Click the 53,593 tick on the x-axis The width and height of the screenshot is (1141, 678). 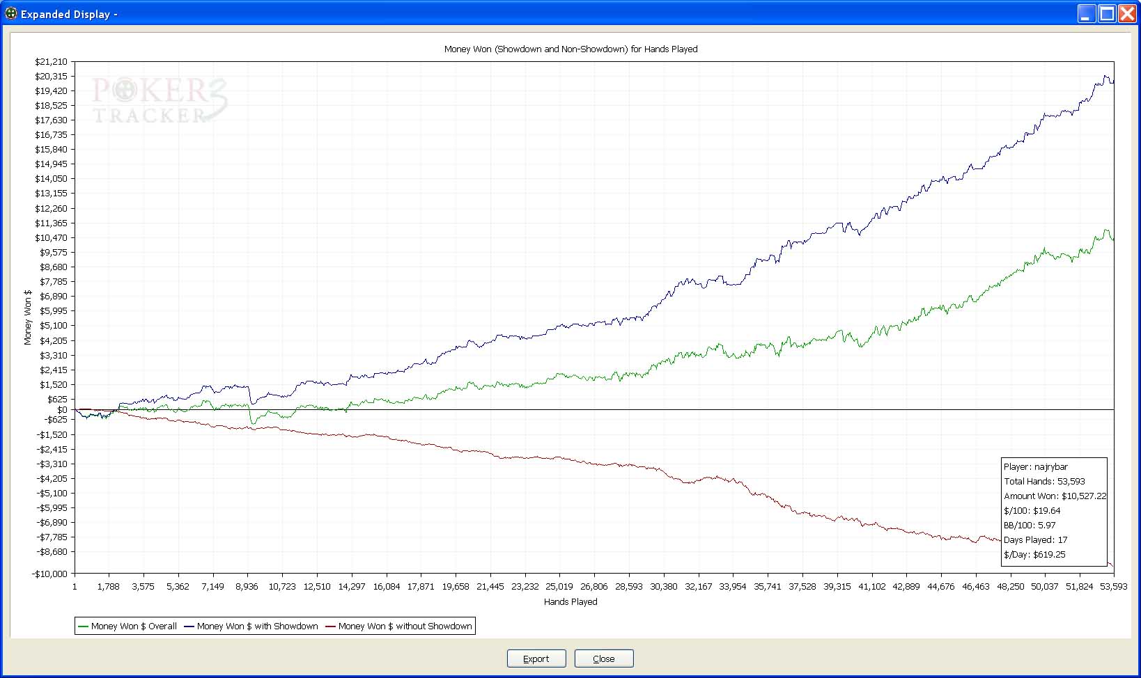coord(1112,587)
